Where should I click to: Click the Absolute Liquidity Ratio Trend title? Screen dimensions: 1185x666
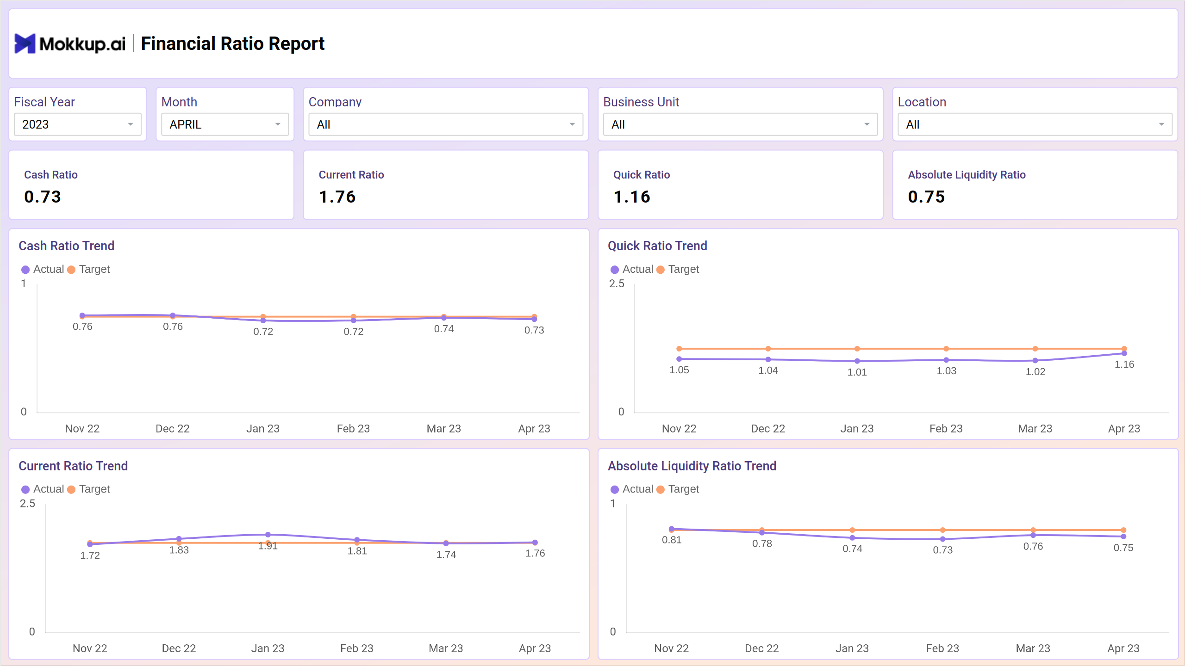click(692, 466)
